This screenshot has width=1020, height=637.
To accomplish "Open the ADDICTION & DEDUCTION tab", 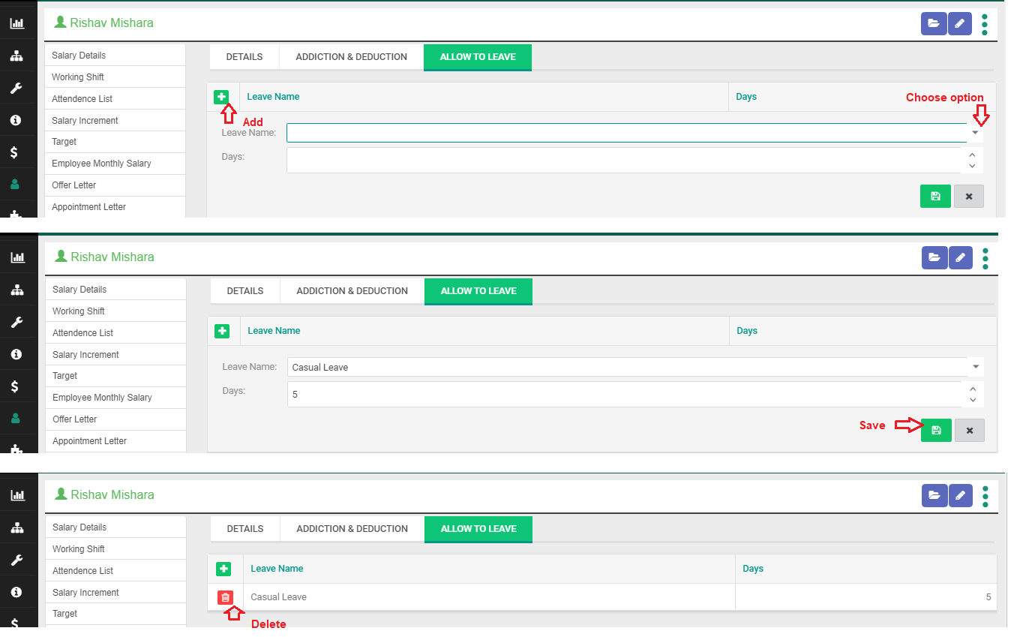I will 350,56.
